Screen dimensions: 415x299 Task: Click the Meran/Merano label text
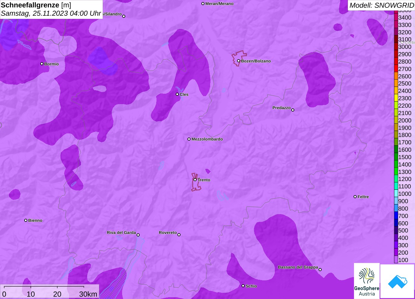click(219, 4)
